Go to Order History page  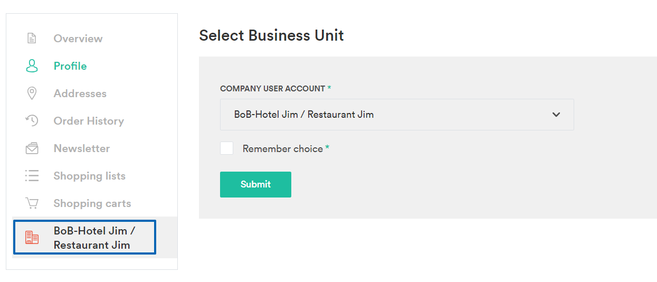click(89, 121)
